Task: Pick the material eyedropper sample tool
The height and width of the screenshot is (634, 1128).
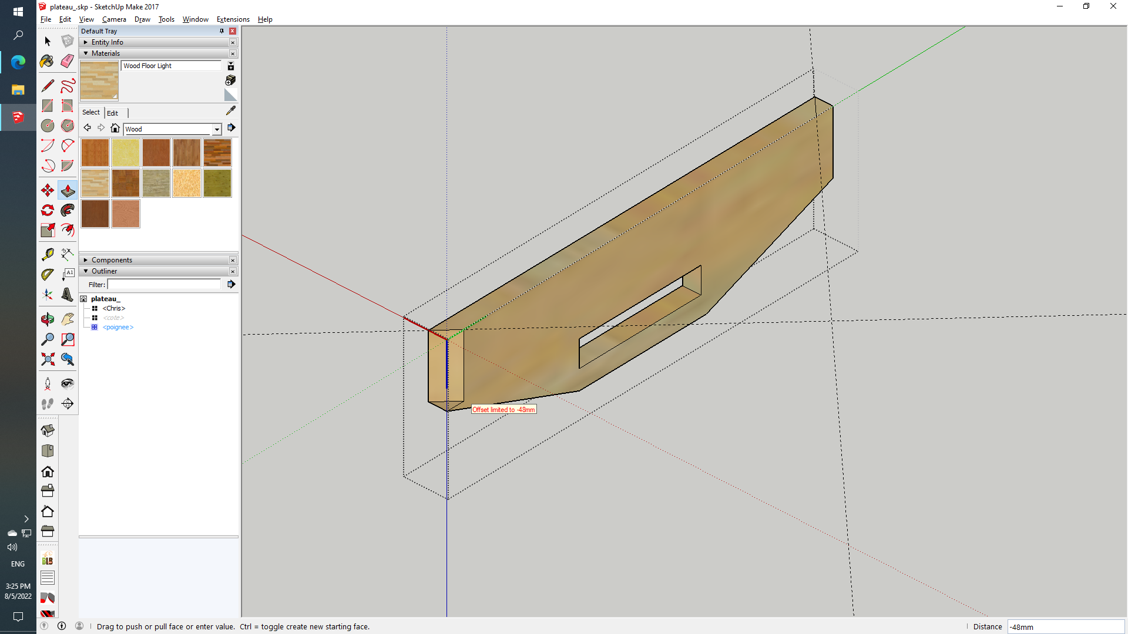Action: pyautogui.click(x=231, y=110)
